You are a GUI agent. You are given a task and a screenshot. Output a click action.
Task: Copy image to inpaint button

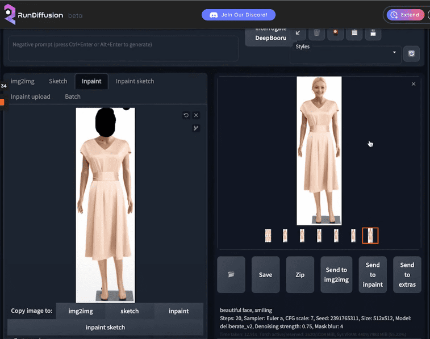pos(178,311)
